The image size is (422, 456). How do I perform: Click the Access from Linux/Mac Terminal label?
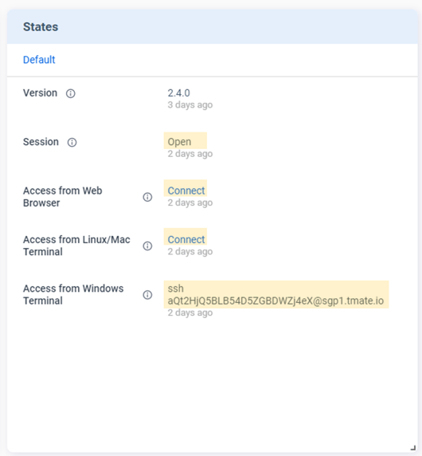point(76,246)
